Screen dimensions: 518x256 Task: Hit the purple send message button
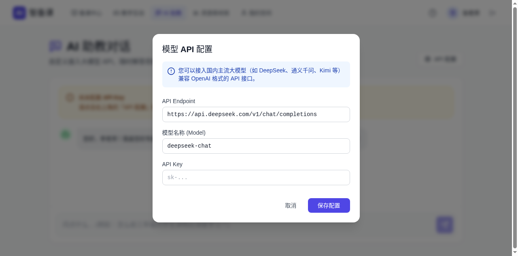pyautogui.click(x=444, y=225)
